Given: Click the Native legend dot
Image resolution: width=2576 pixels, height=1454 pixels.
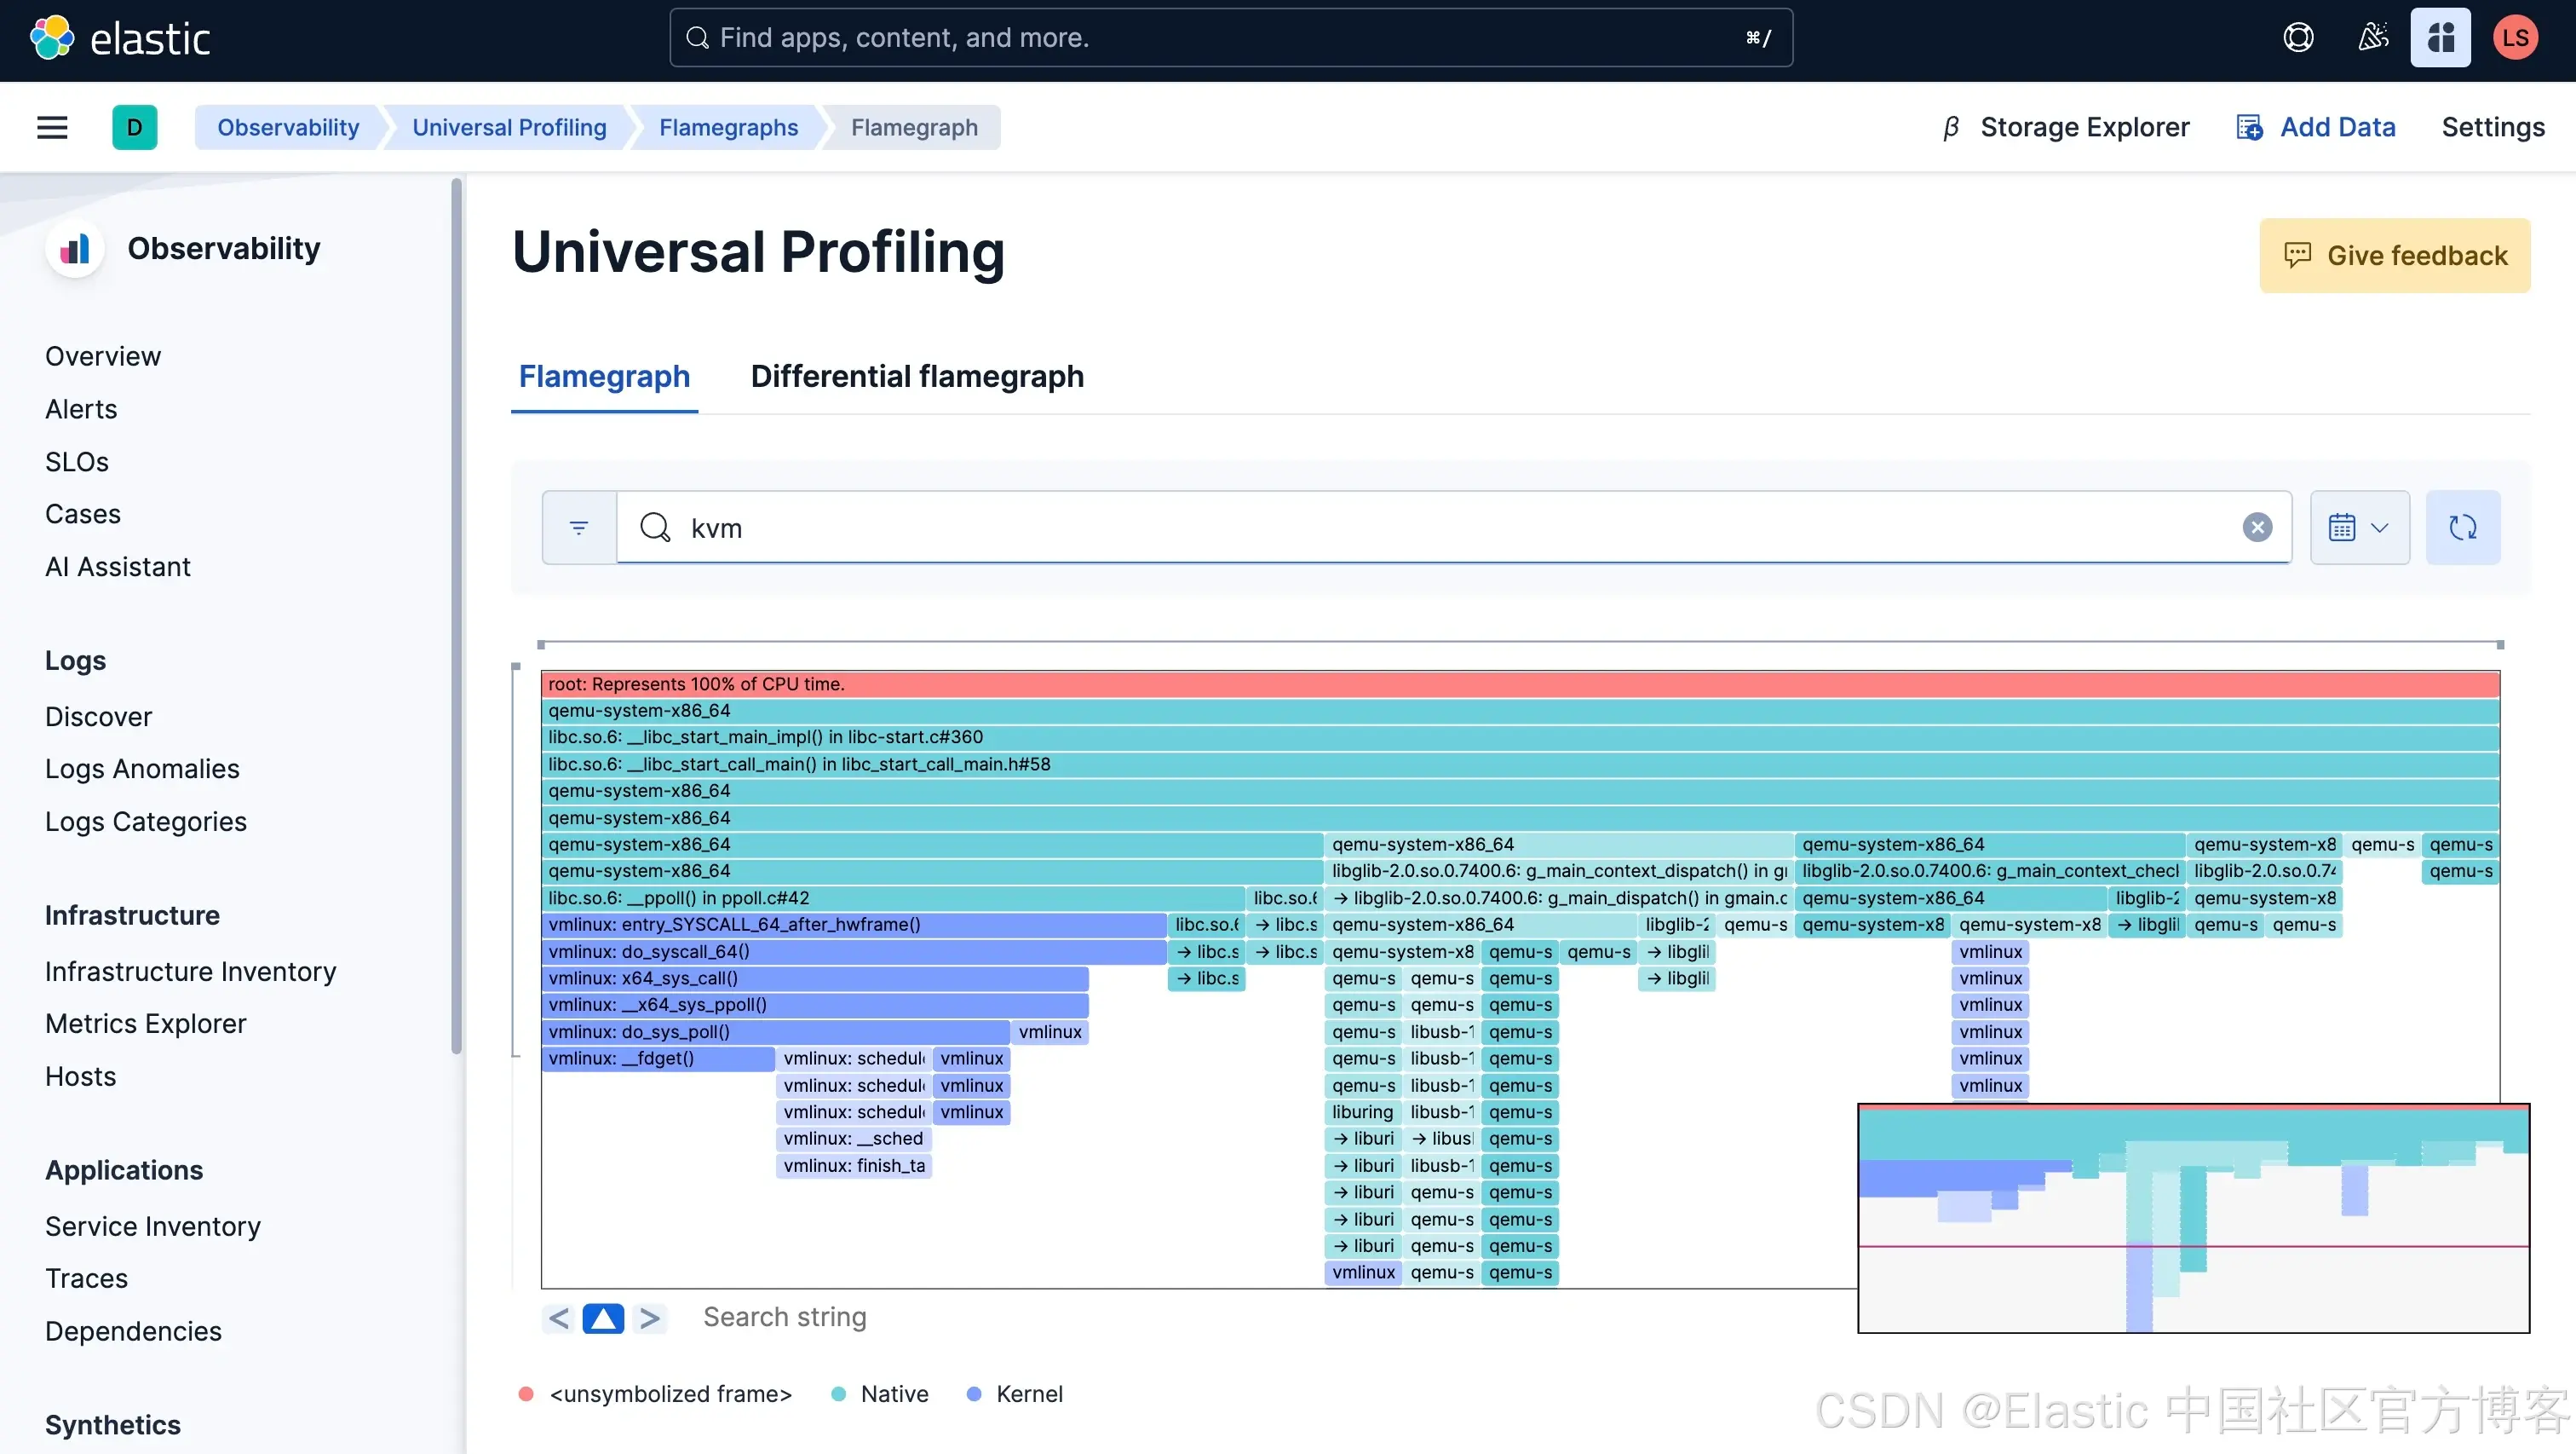Looking at the screenshot, I should pos(838,1394).
